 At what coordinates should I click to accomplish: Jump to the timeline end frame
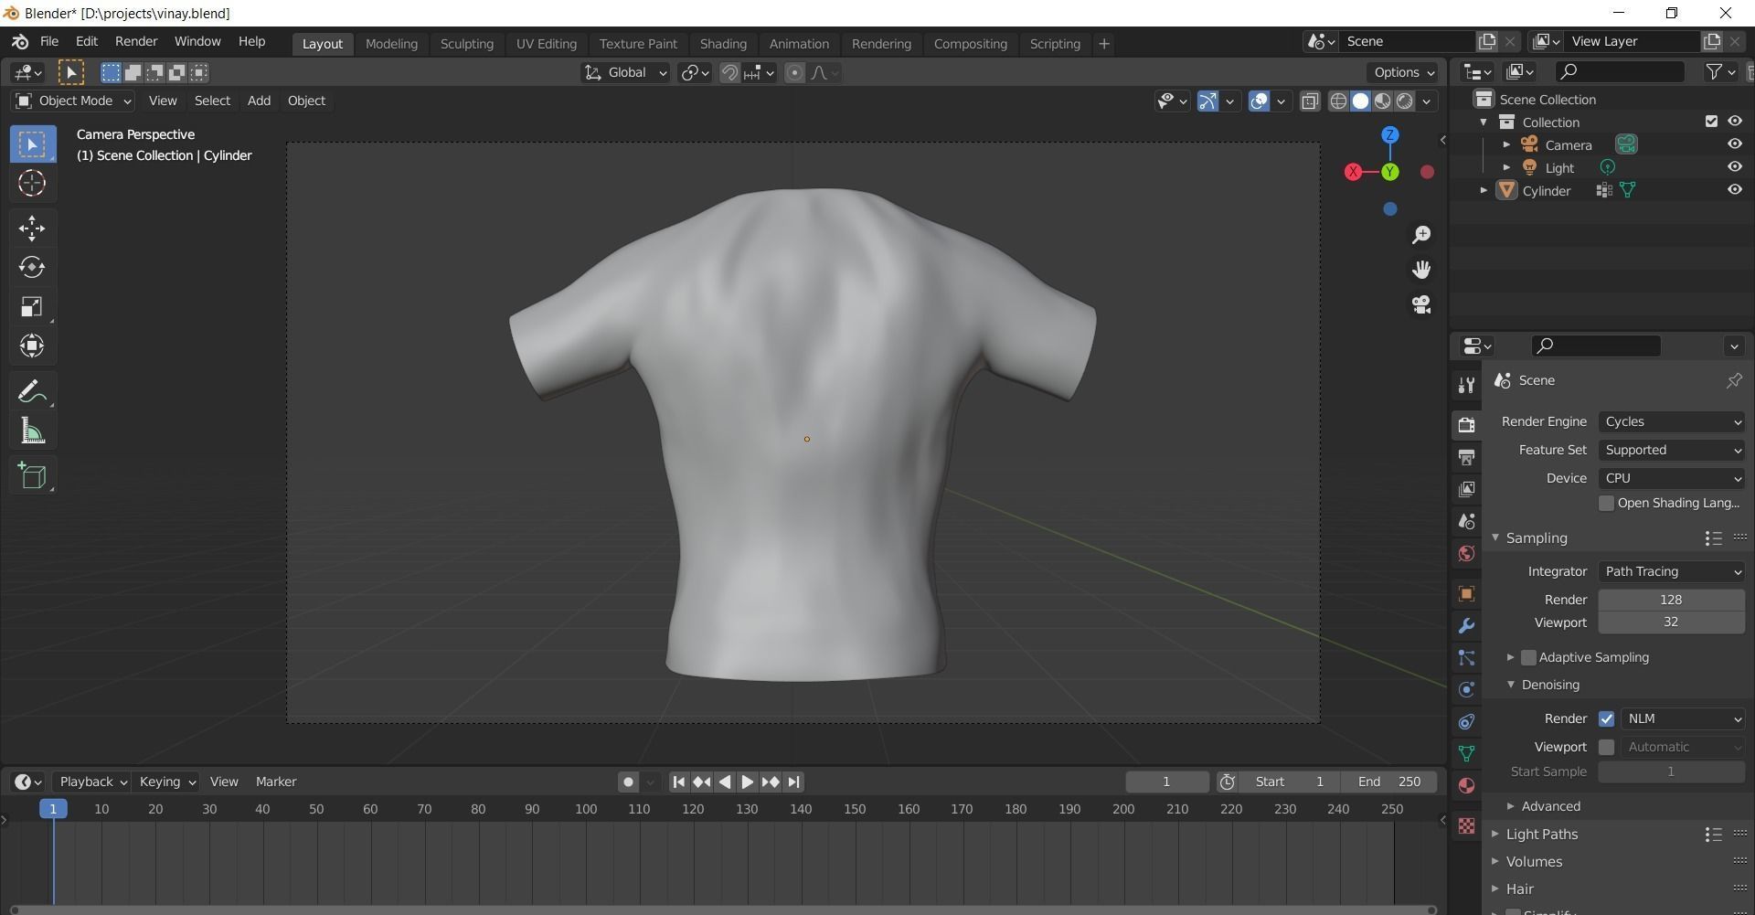pyautogui.click(x=793, y=782)
